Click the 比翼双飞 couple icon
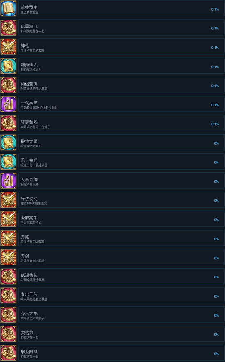225x362 pixels. tap(9, 28)
